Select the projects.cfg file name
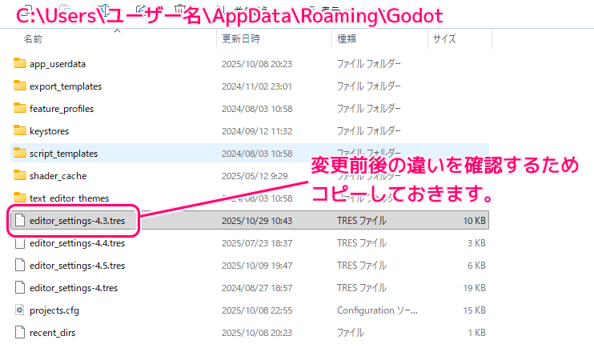Image resolution: width=594 pixels, height=356 pixels. pyautogui.click(x=54, y=310)
